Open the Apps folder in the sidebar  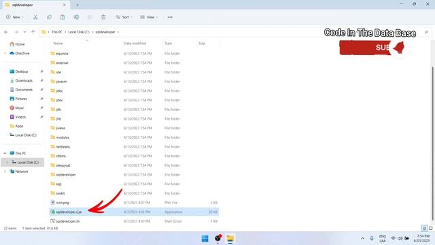[16, 126]
